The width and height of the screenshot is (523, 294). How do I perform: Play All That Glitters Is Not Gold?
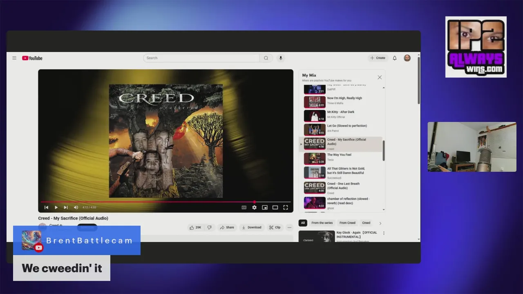[x=341, y=173]
